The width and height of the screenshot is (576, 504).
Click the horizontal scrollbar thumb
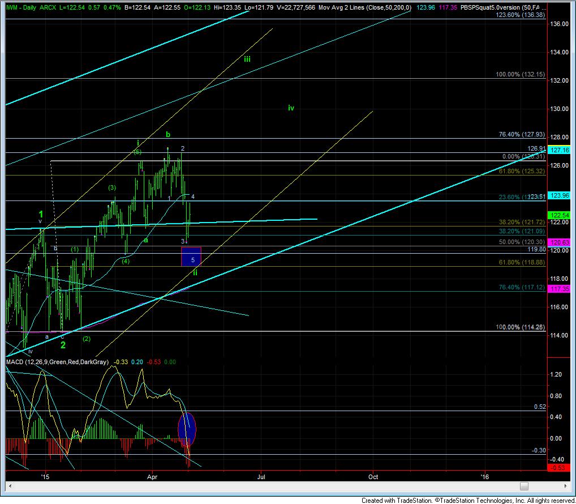click(524, 486)
